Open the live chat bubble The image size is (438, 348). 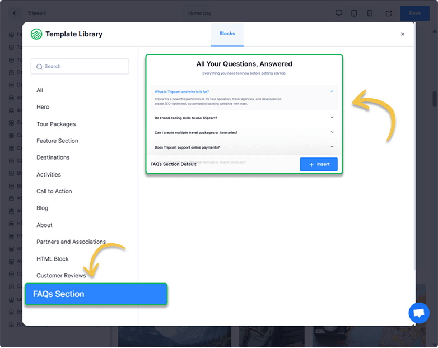pyautogui.click(x=419, y=313)
